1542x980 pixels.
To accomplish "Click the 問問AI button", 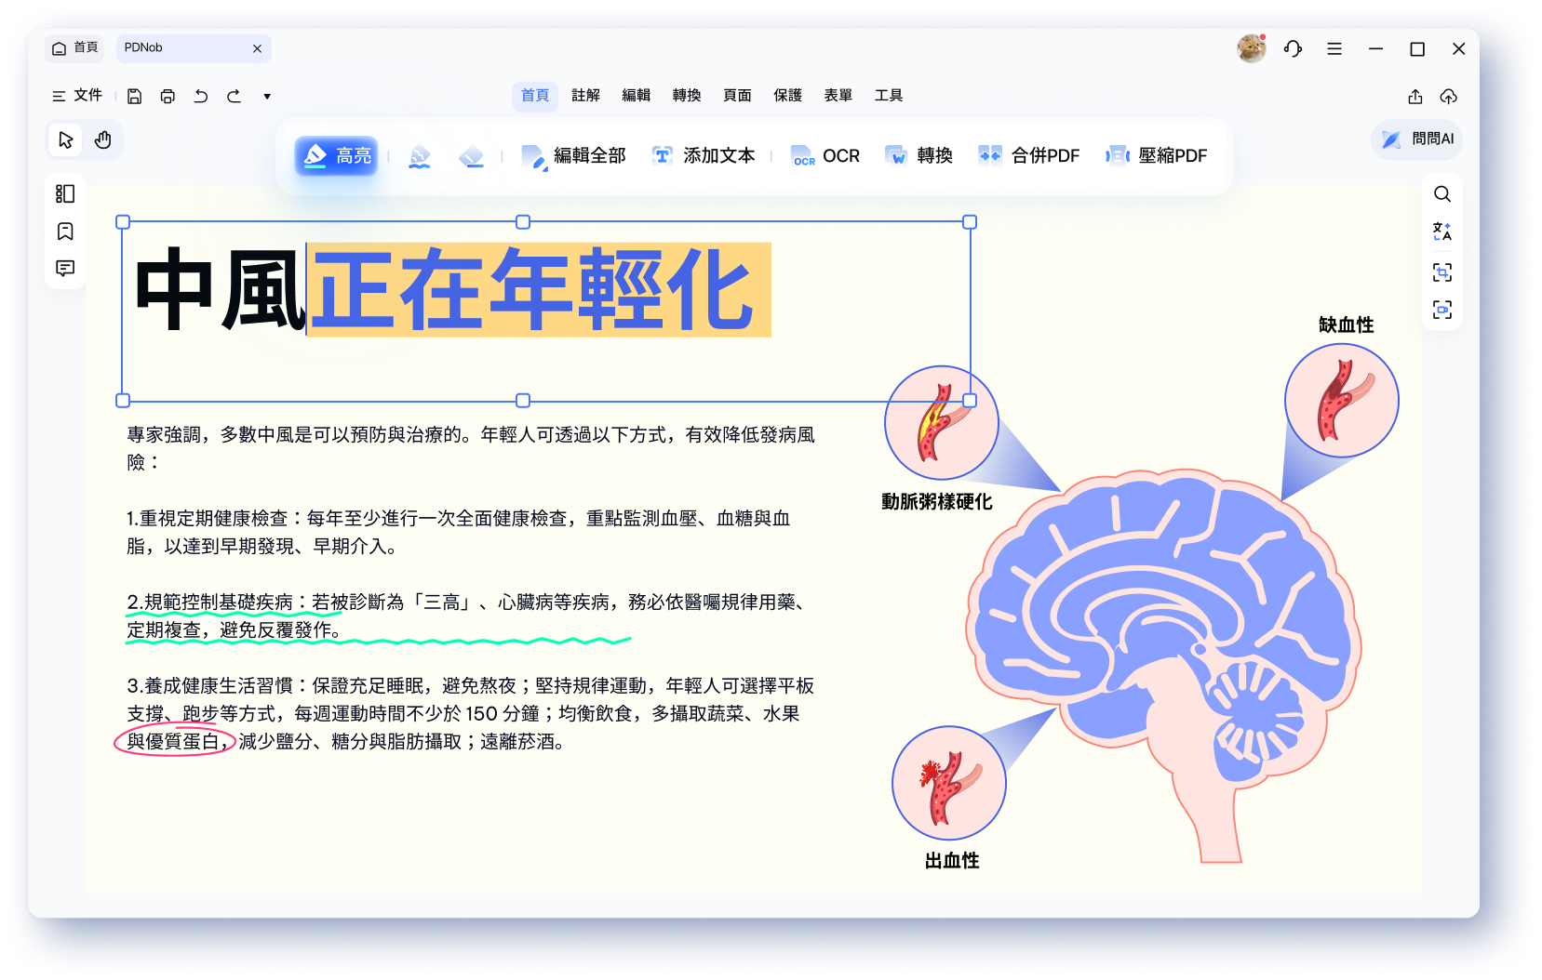I will pyautogui.click(x=1415, y=139).
